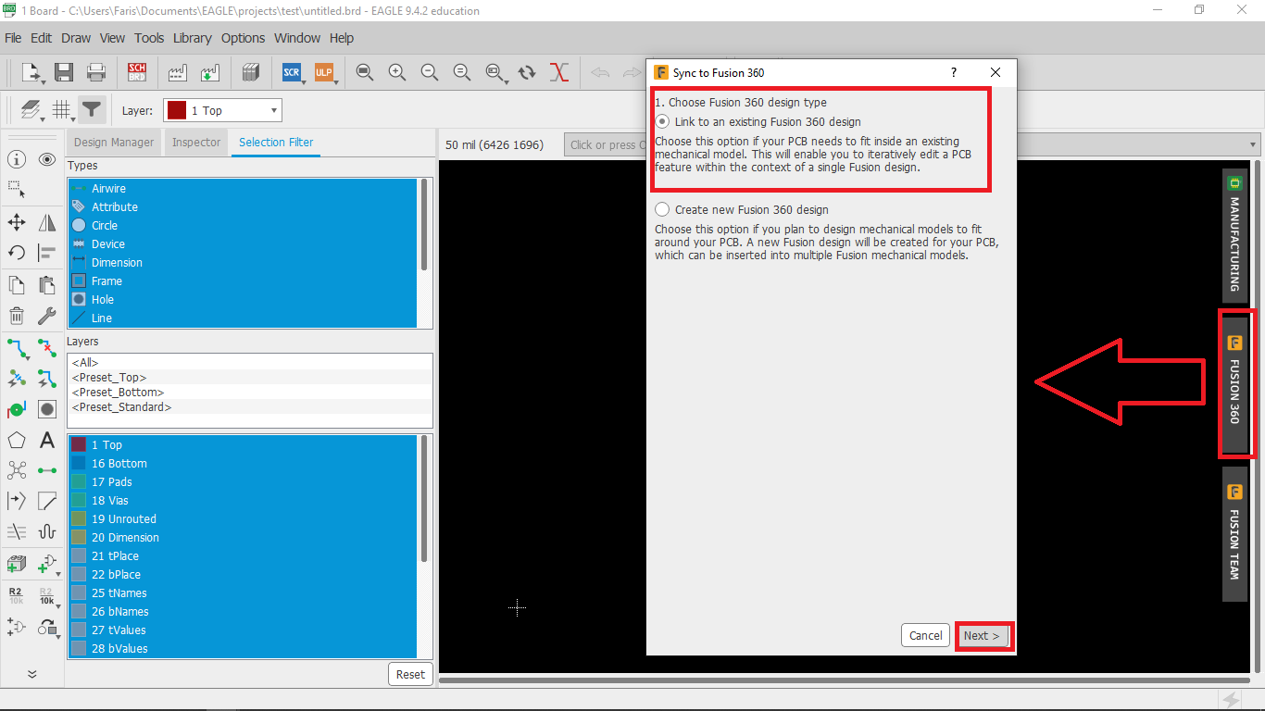Viewport: 1265px width, 711px height.
Task: Select the Text tool (letter A)
Action: tap(47, 441)
